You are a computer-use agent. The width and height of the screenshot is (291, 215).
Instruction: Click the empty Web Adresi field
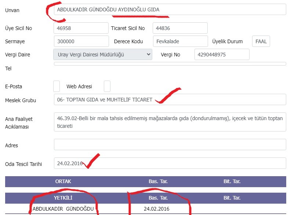[107, 86]
